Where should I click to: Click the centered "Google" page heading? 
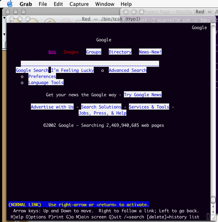pos(104,40)
